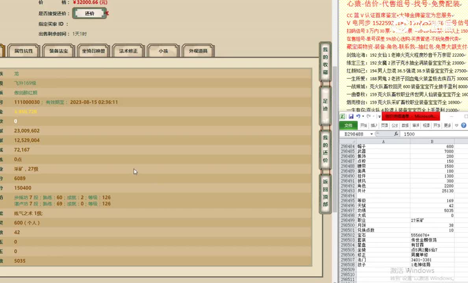Click the 返回顶部 back-to-top side button
Screen dimensions: 468x283
coord(325,193)
